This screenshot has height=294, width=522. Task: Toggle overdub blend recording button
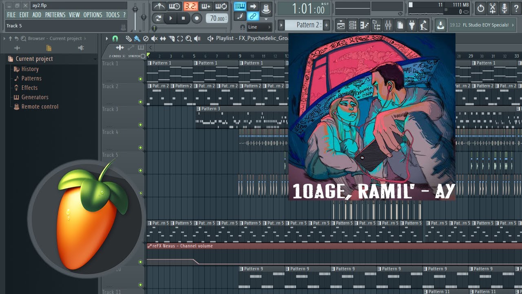[206, 7]
